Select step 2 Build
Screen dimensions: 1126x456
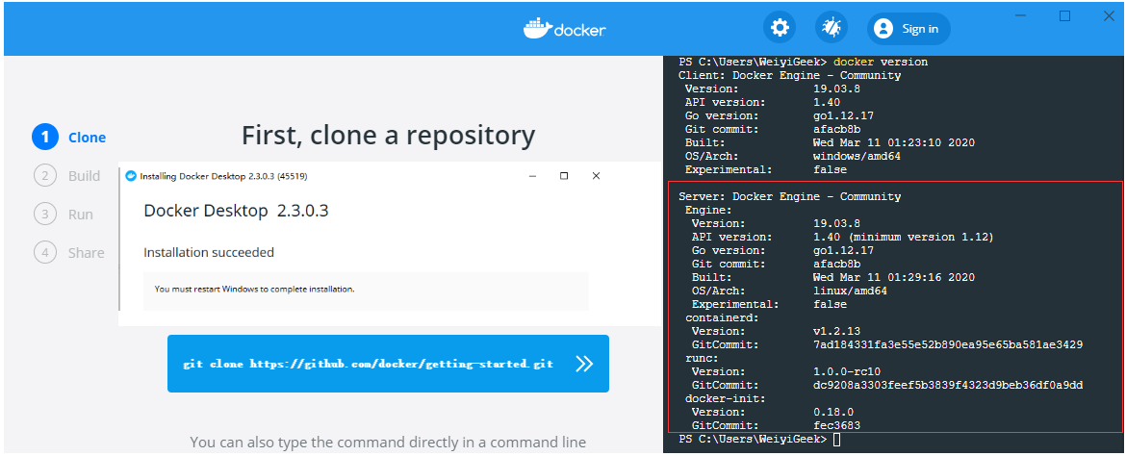pyautogui.click(x=66, y=176)
